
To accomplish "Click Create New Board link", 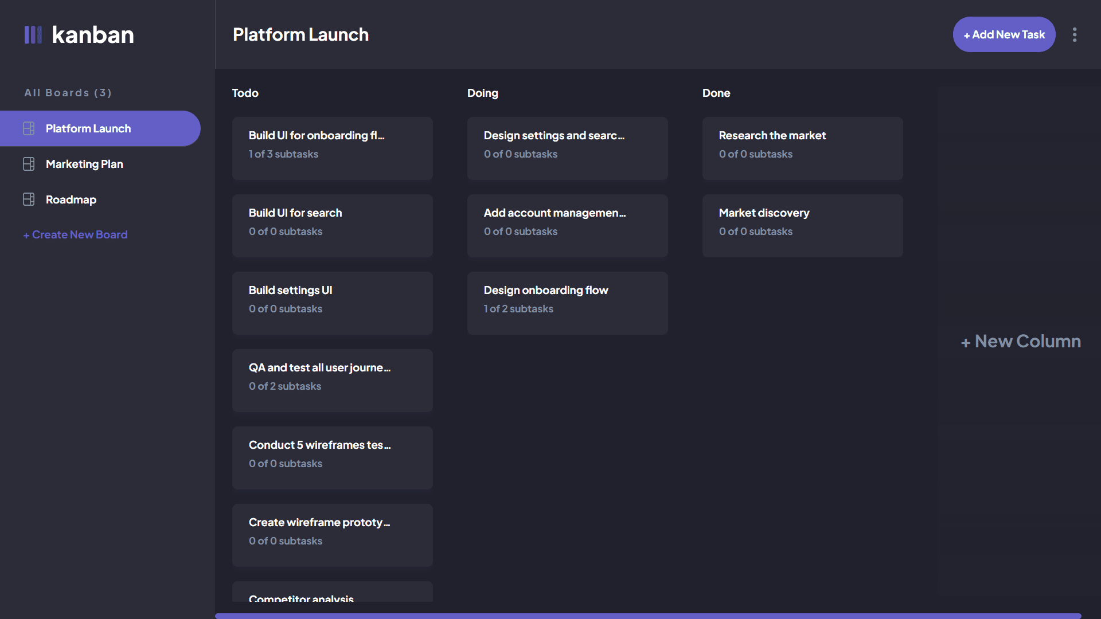I will [x=76, y=234].
